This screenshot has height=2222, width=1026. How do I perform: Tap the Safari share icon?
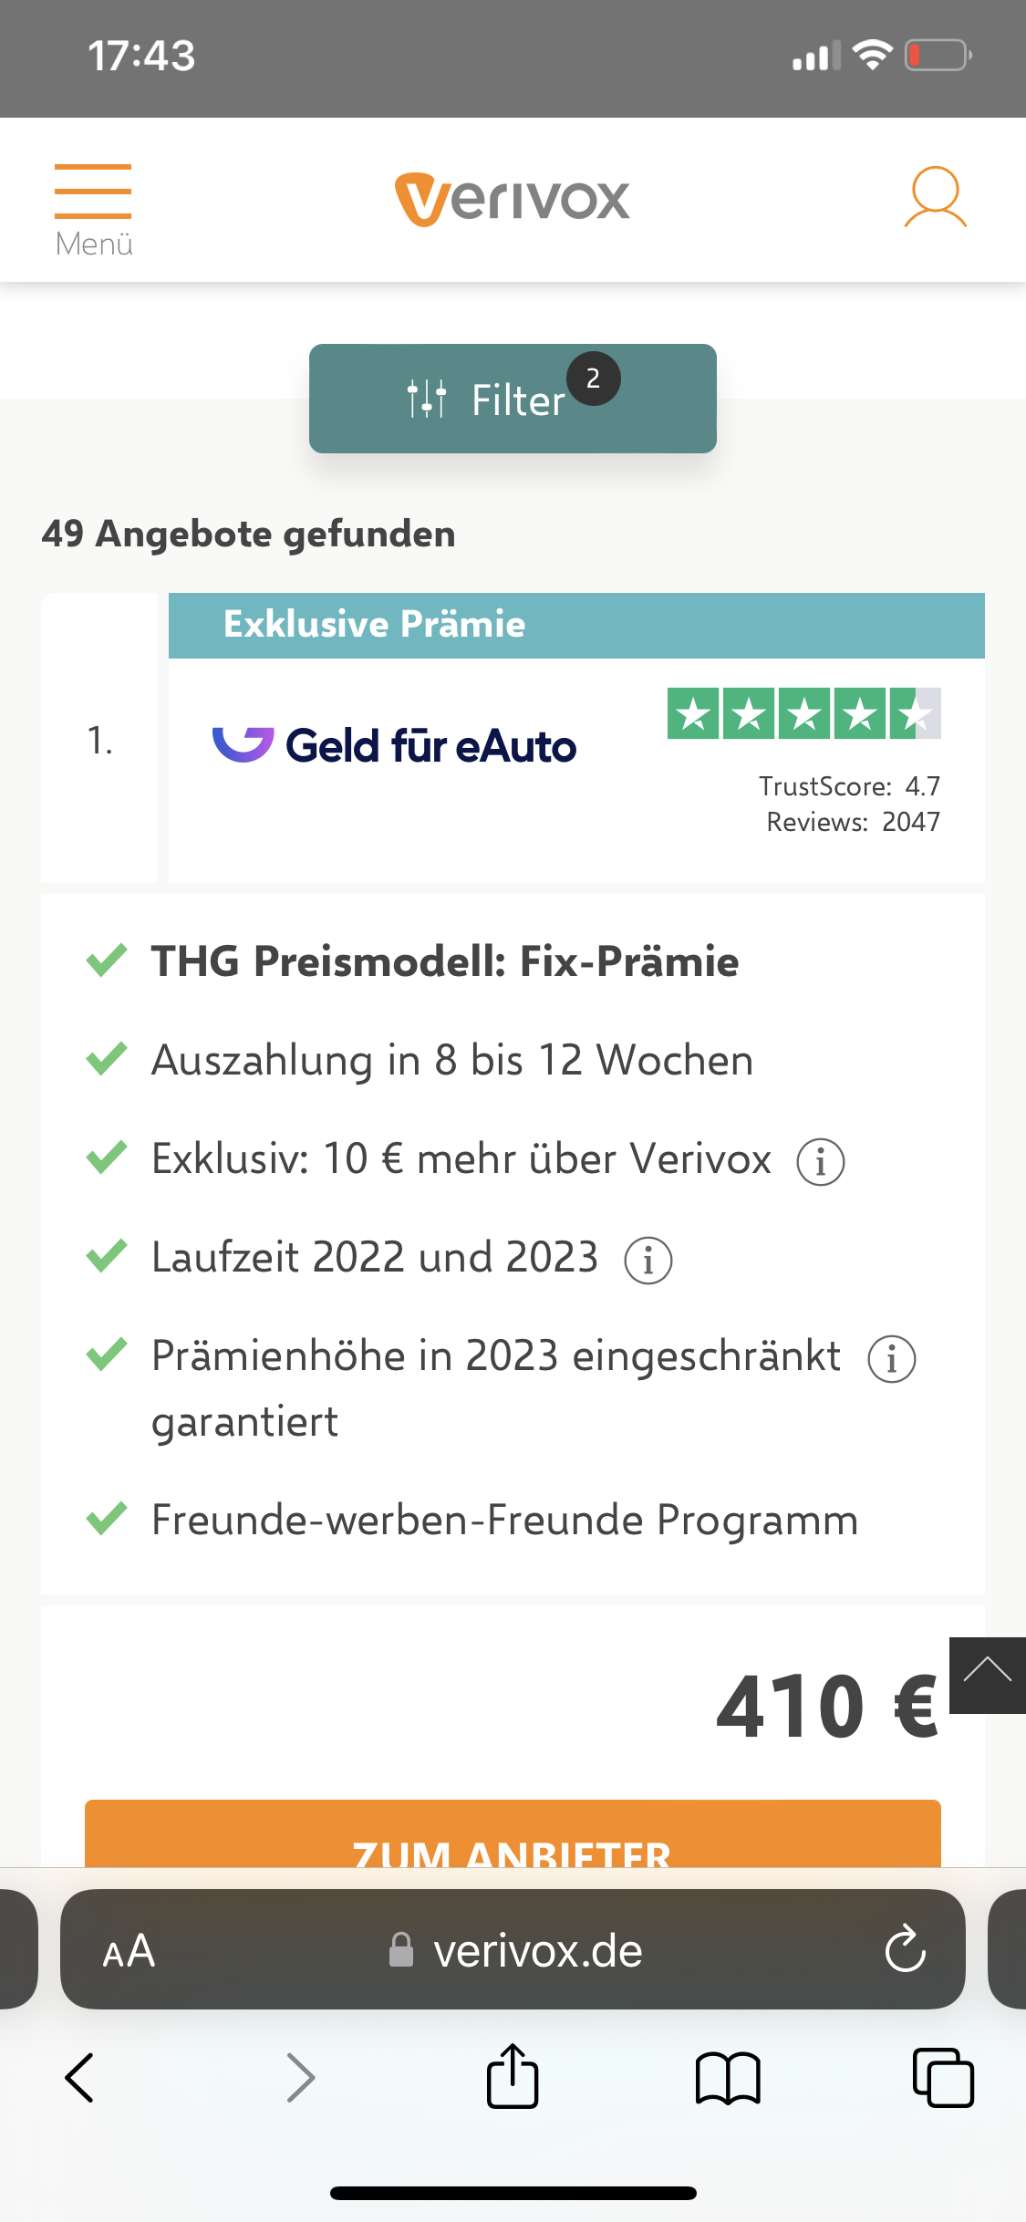513,2077
